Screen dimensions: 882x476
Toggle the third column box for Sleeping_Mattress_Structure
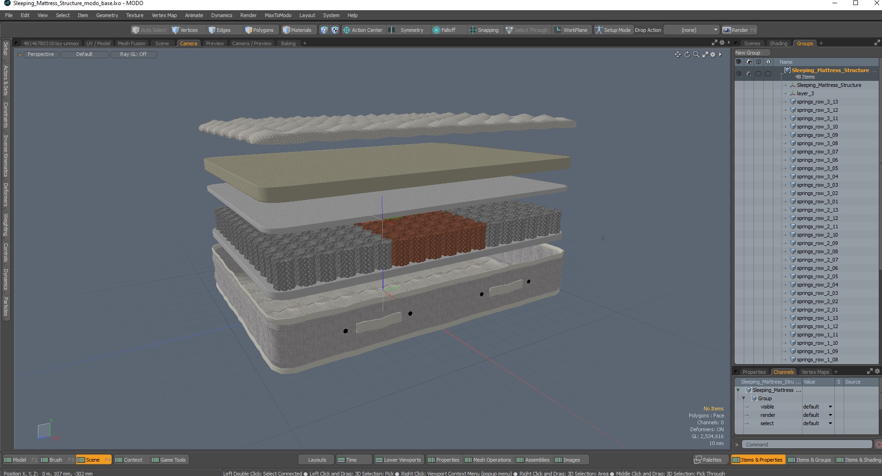(758, 73)
